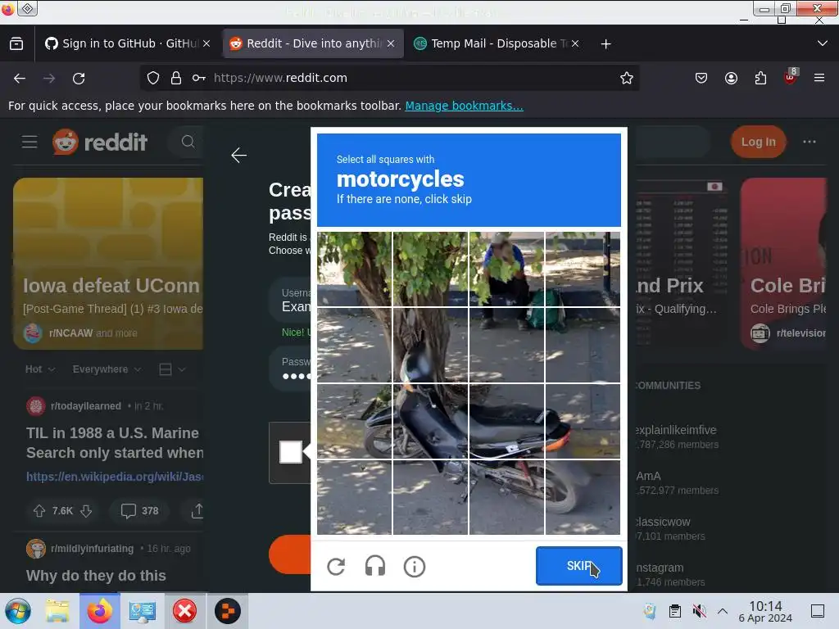Share the TIL post

(197, 511)
